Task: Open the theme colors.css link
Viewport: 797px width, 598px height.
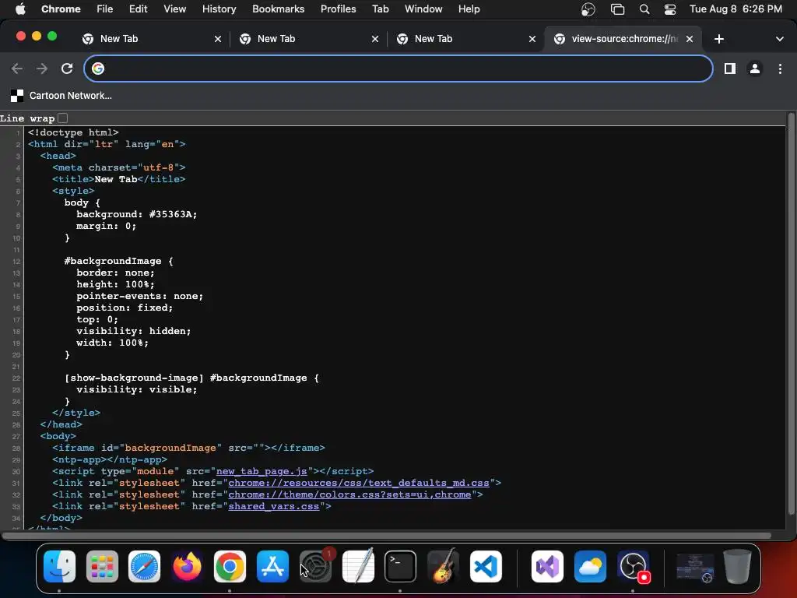Action: (x=349, y=494)
